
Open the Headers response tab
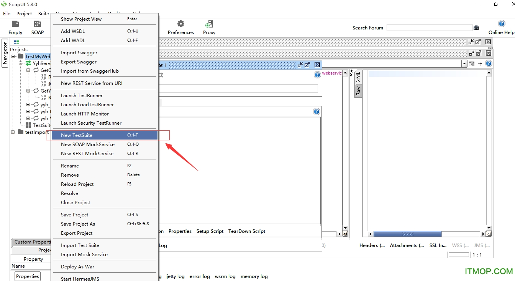372,245
